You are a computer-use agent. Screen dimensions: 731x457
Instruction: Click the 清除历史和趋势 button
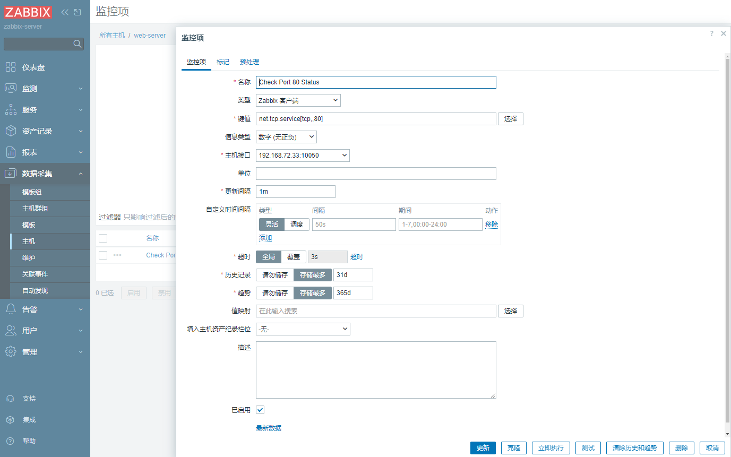point(635,448)
